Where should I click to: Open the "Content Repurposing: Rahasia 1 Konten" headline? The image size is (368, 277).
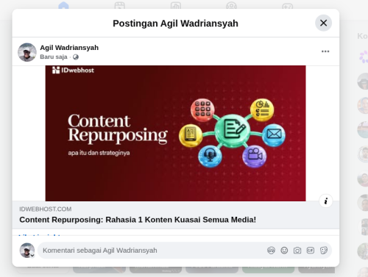138,220
